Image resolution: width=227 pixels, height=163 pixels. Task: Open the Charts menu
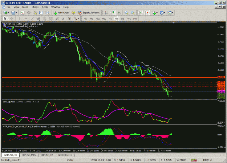point(35,7)
